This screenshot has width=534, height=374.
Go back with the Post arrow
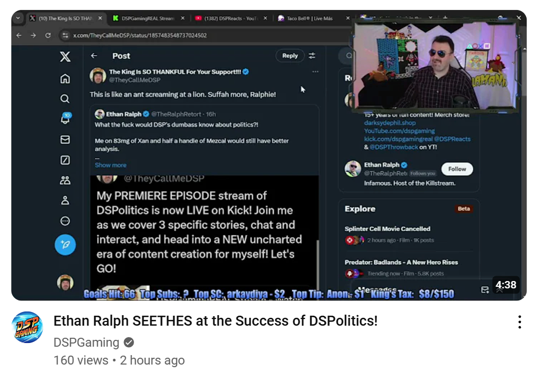point(94,56)
